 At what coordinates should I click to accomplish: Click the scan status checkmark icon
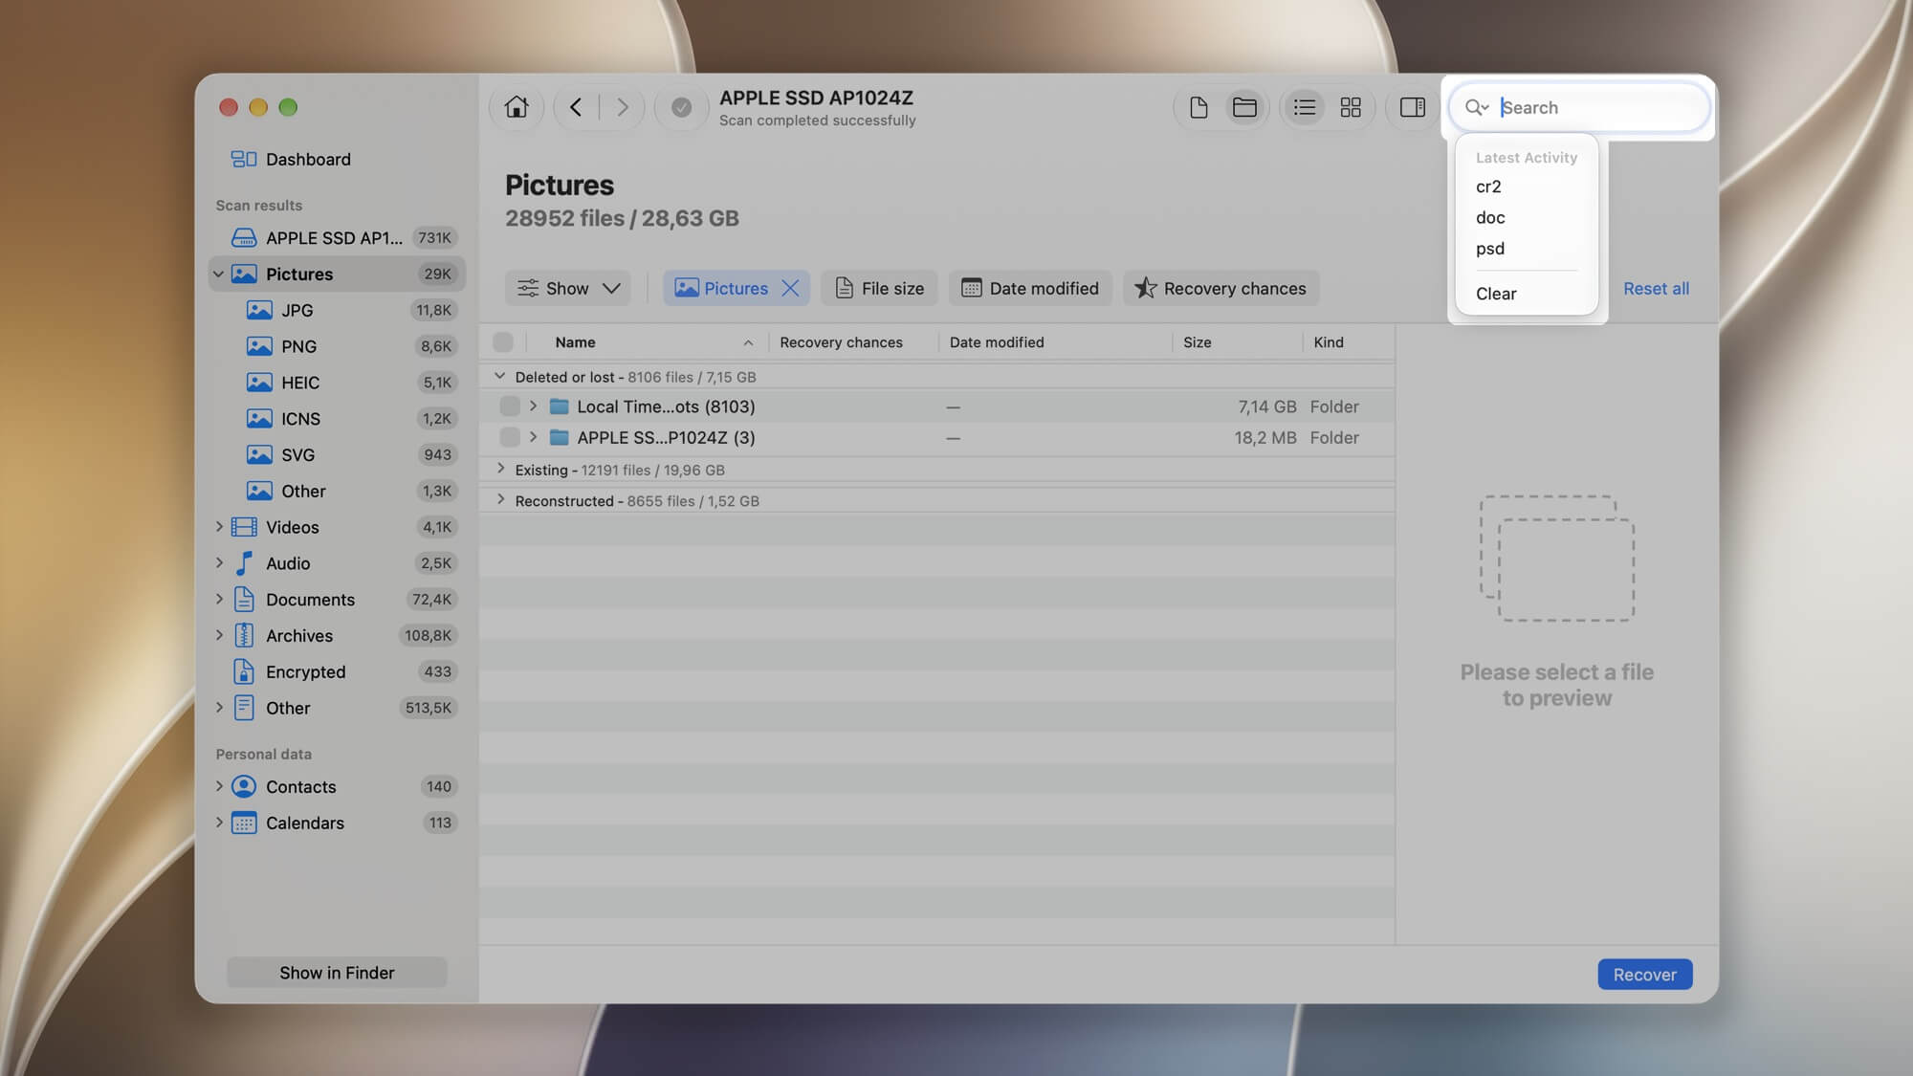[681, 107]
